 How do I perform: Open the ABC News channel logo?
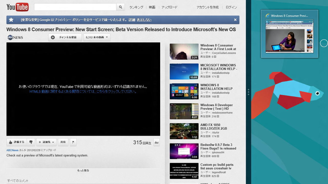pos(15,37)
